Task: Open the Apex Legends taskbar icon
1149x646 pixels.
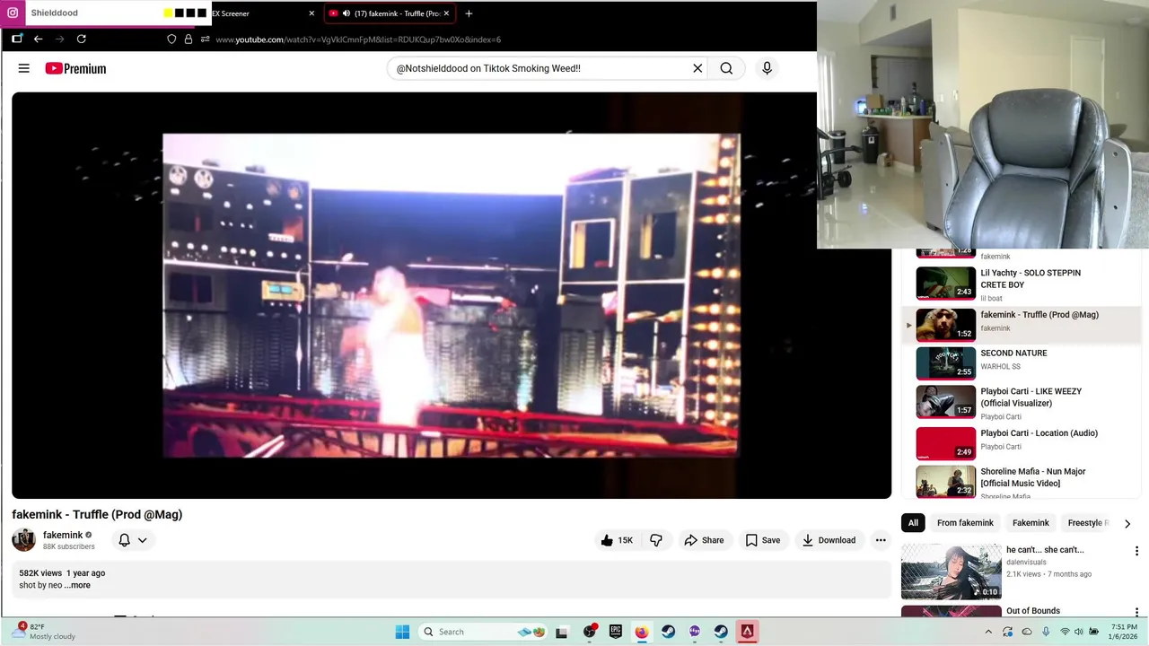Action: pos(747,632)
